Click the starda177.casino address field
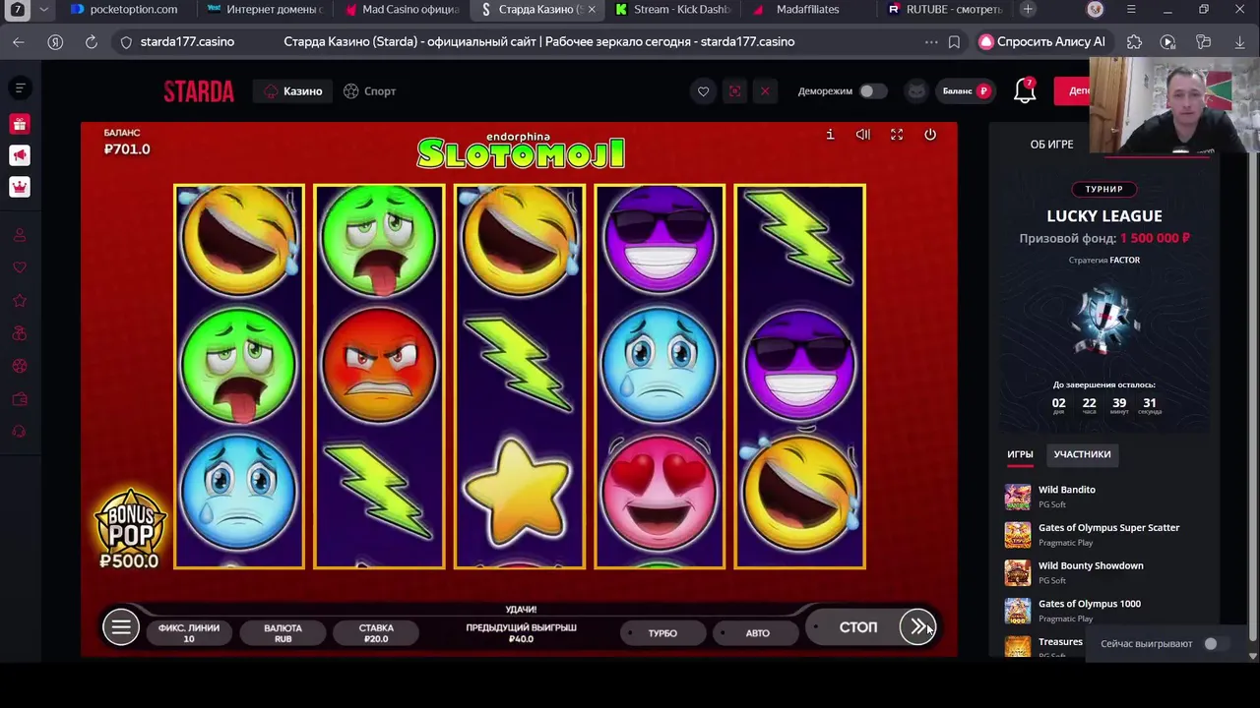The width and height of the screenshot is (1260, 708). point(187,42)
